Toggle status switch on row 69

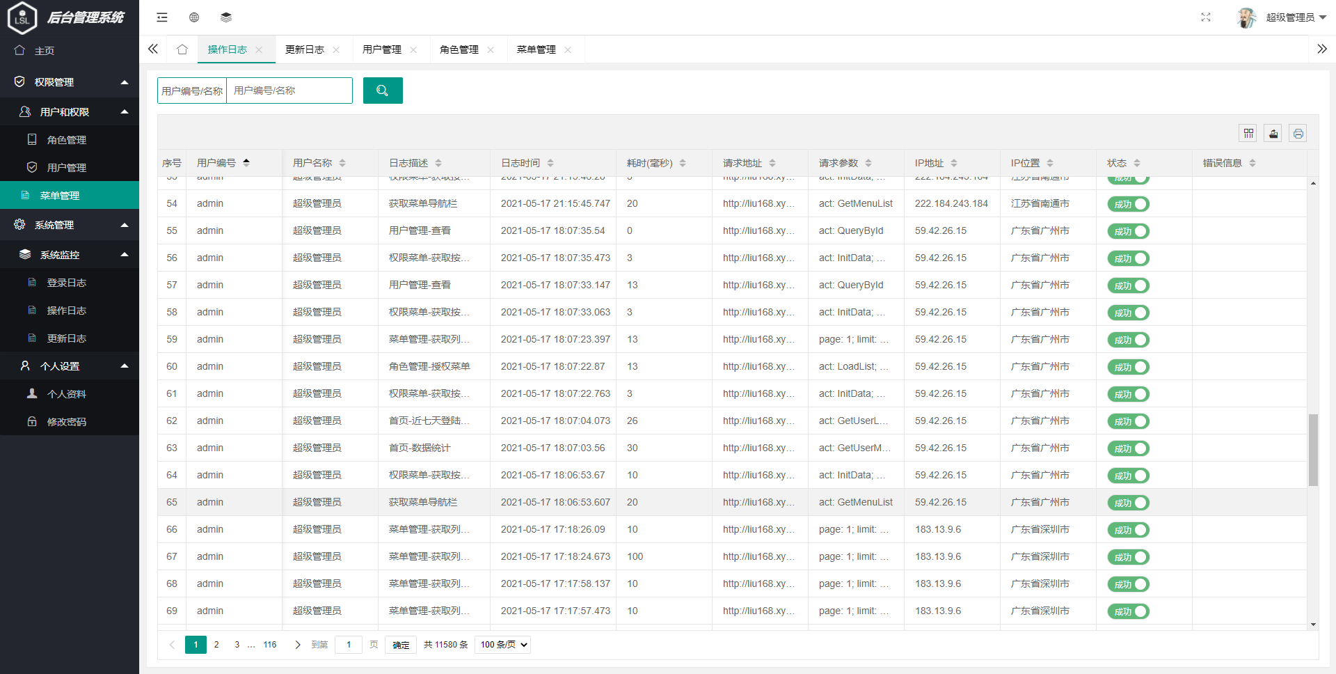click(x=1128, y=611)
